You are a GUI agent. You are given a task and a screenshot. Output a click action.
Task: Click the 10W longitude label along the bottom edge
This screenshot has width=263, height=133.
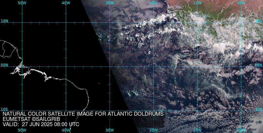click(x=197, y=130)
